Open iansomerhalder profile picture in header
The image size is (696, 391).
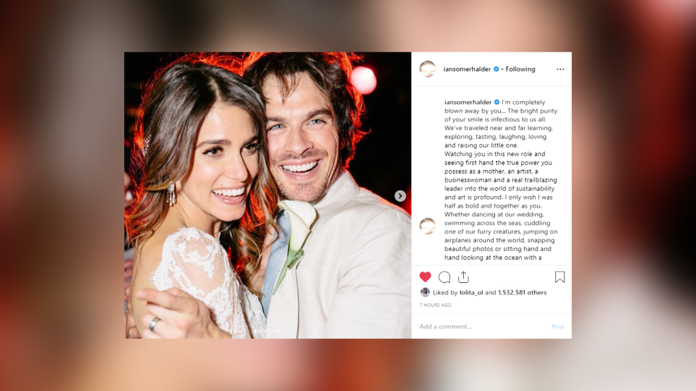pyautogui.click(x=427, y=69)
